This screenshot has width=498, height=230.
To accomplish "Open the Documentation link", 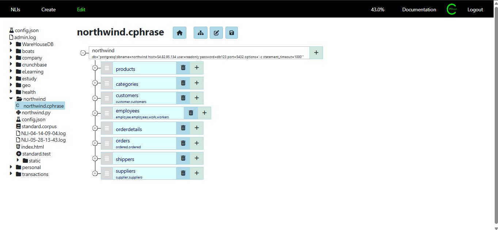I will tap(419, 10).
